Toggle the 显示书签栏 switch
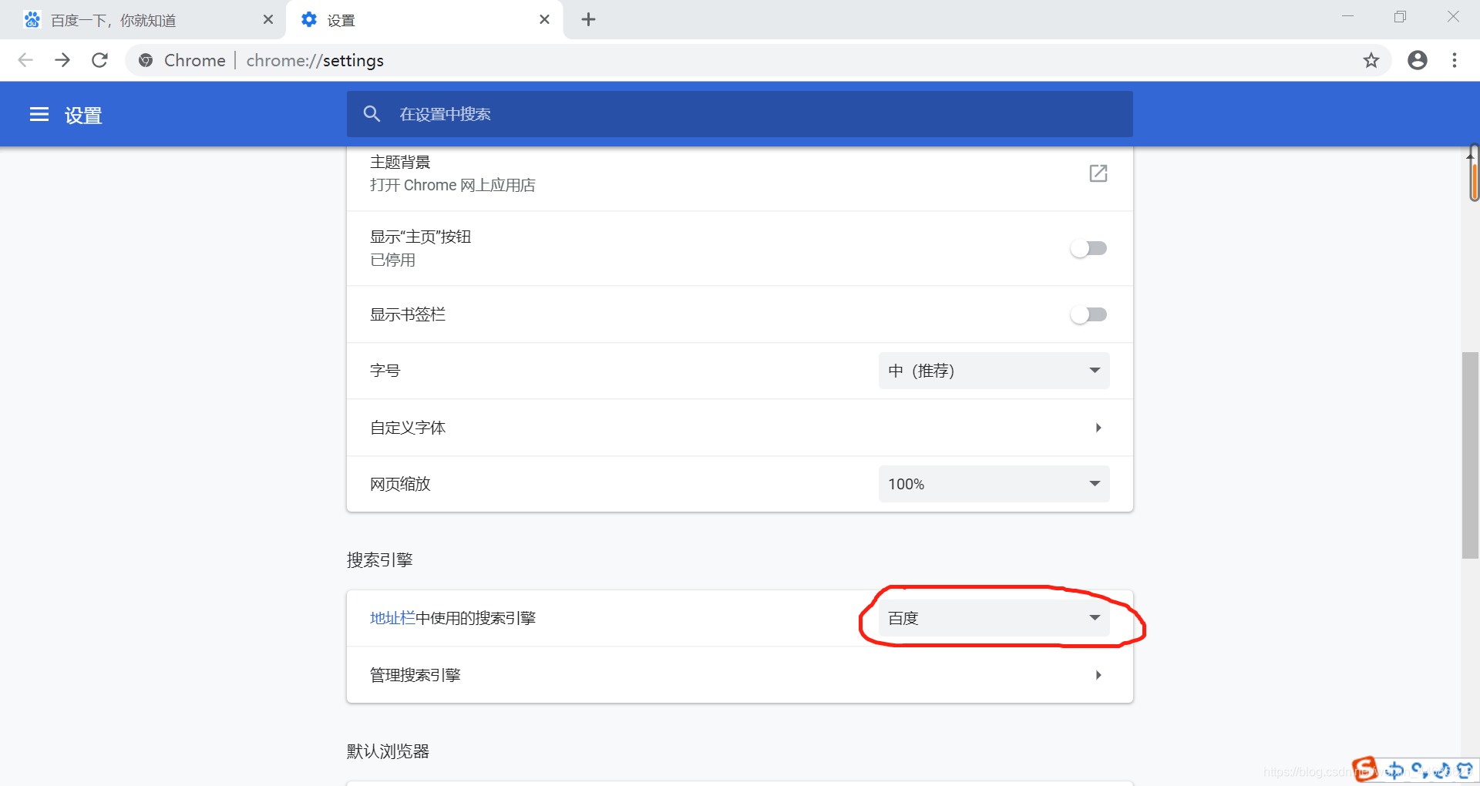 click(x=1088, y=314)
